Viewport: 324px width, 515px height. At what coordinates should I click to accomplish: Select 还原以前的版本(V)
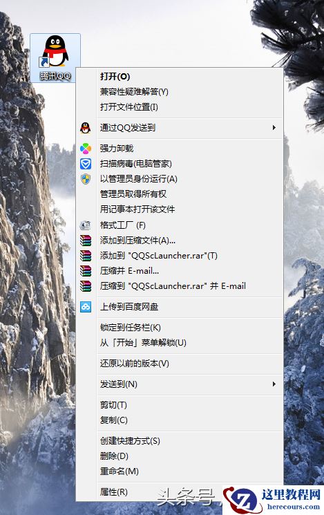point(180,364)
